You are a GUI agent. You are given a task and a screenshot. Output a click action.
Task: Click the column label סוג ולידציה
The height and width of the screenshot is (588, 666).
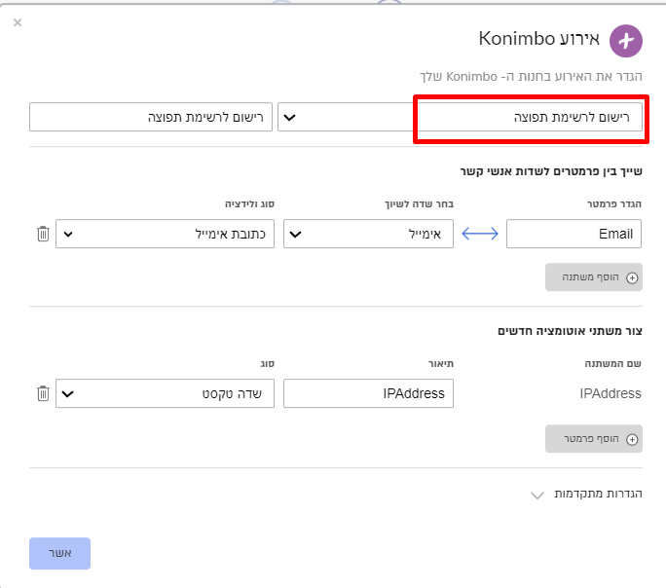(x=249, y=204)
